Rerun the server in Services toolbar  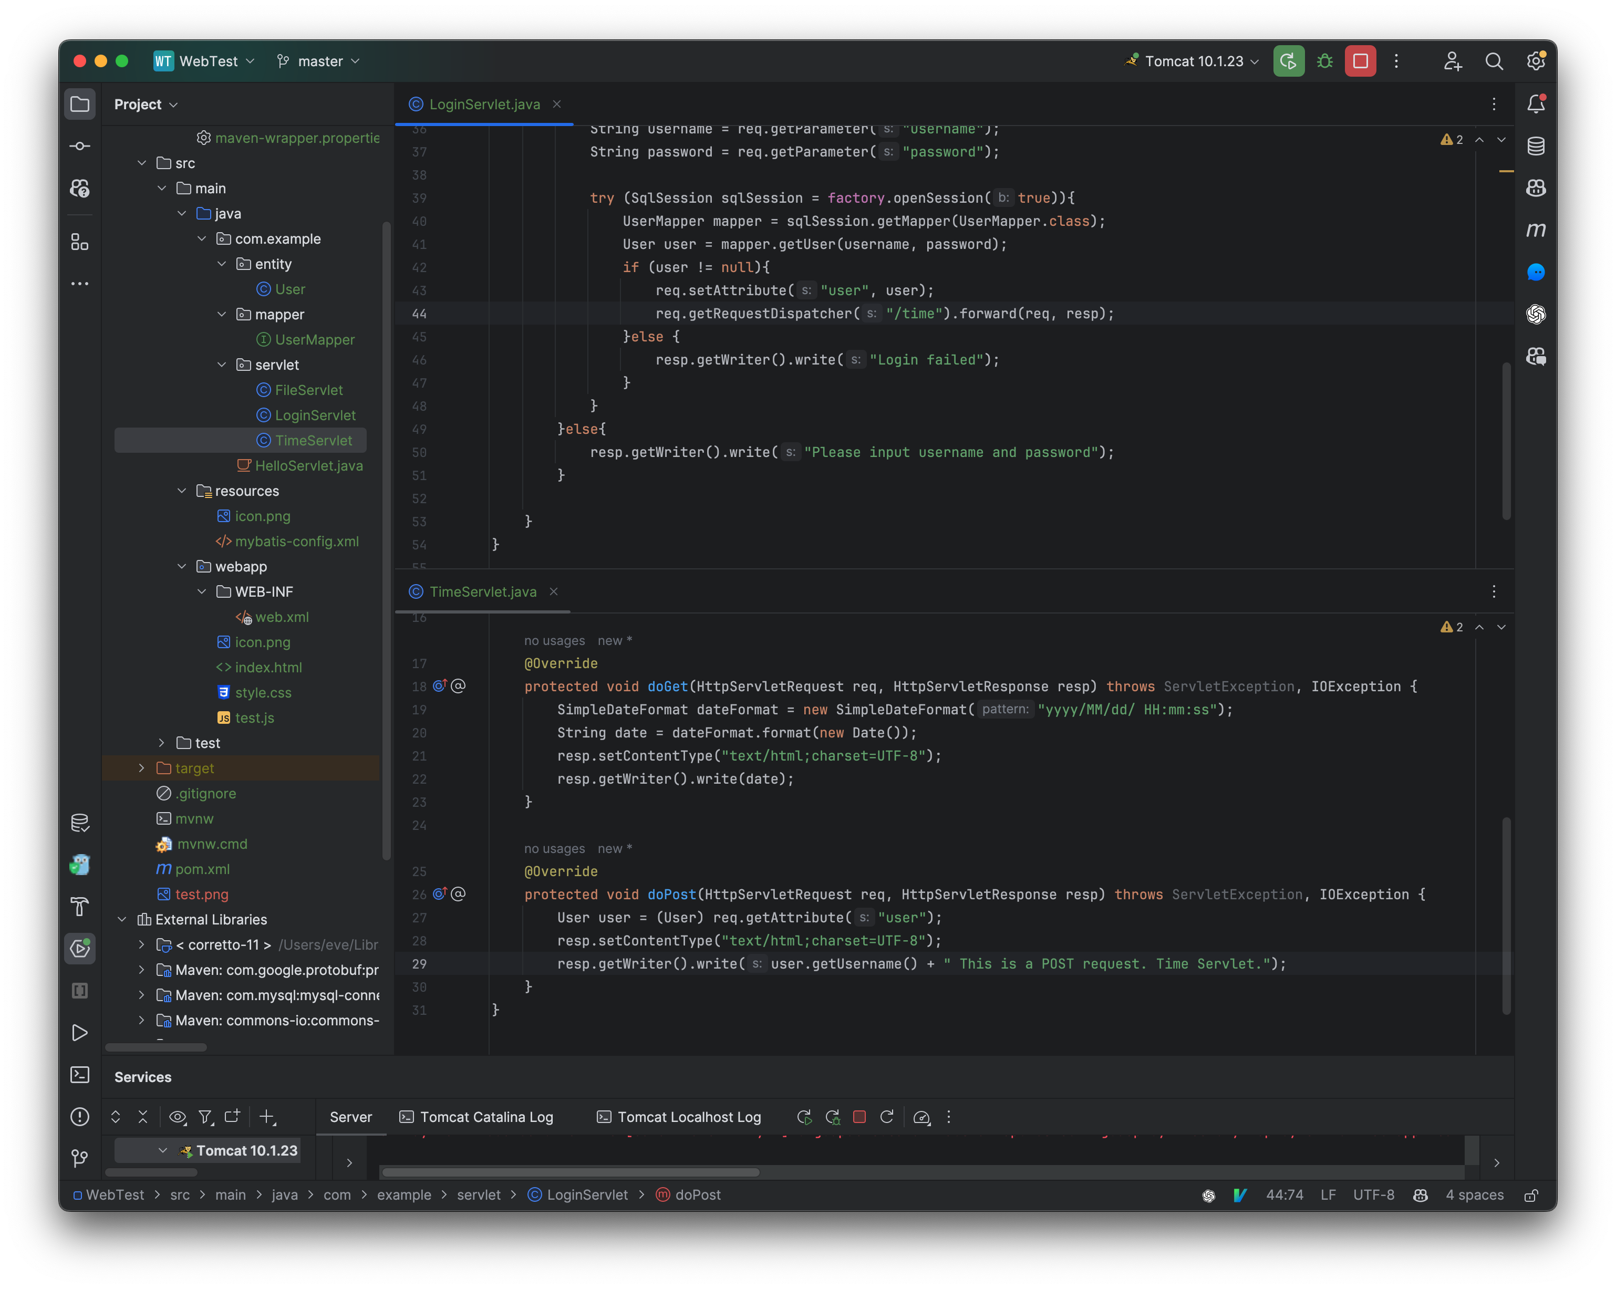[x=804, y=1117]
